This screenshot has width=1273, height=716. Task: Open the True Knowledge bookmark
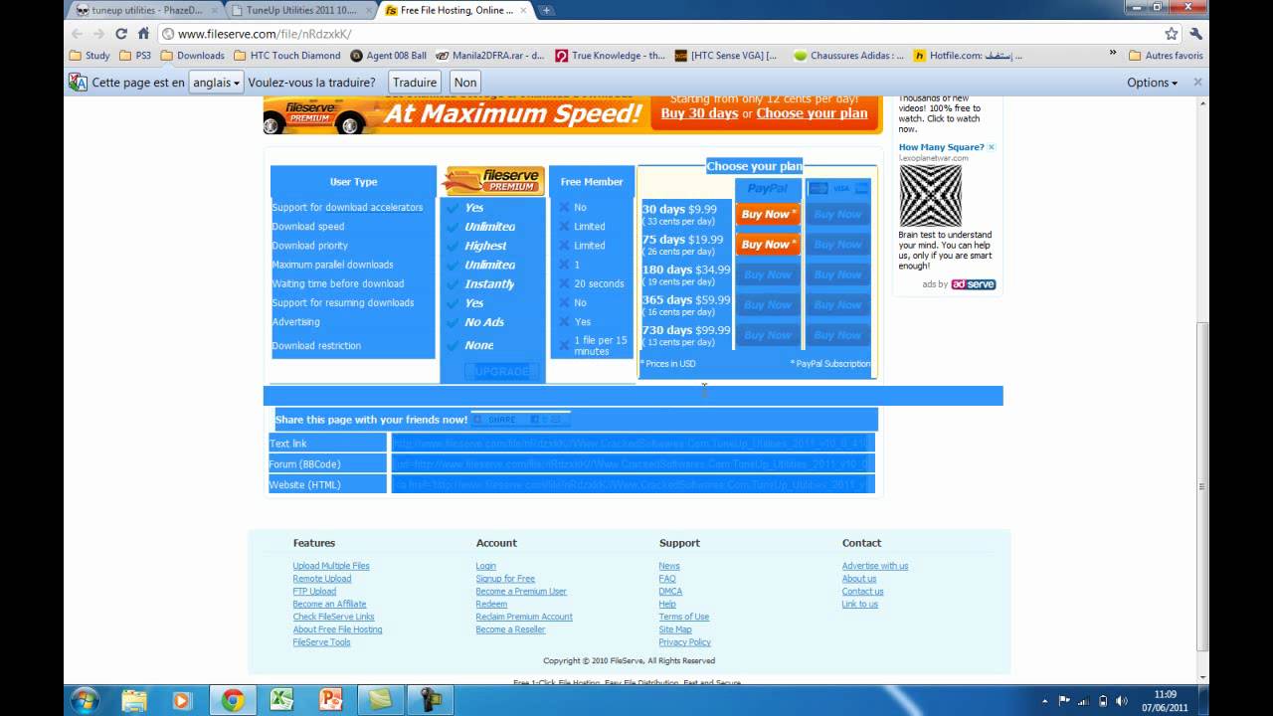click(610, 56)
